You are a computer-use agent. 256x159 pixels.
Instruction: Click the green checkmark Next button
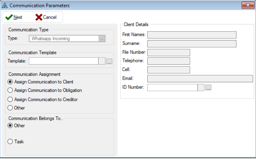click(14, 17)
